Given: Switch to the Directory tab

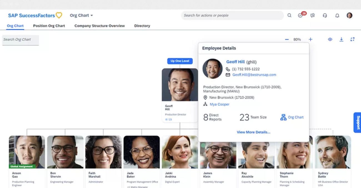Looking at the screenshot, I should (x=142, y=26).
